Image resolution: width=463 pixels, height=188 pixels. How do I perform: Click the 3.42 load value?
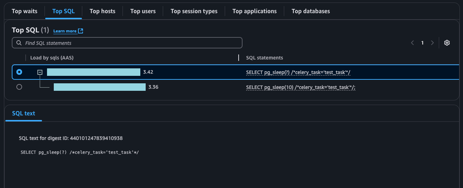(148, 72)
